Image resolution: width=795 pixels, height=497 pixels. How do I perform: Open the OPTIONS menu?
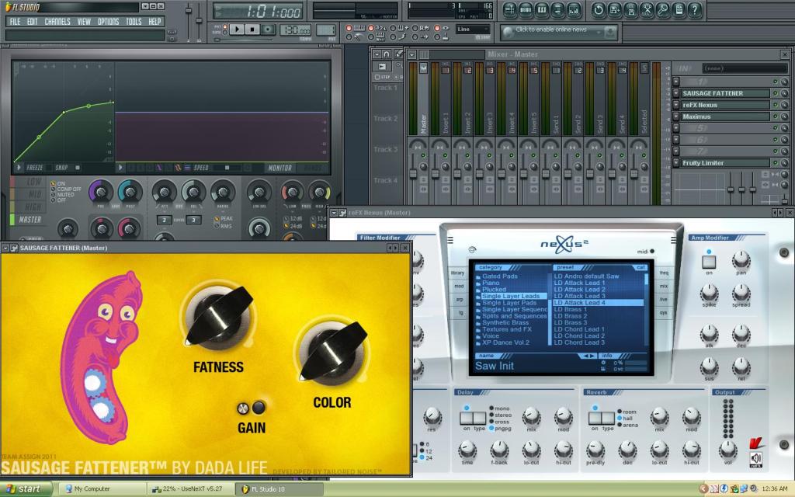[108, 22]
